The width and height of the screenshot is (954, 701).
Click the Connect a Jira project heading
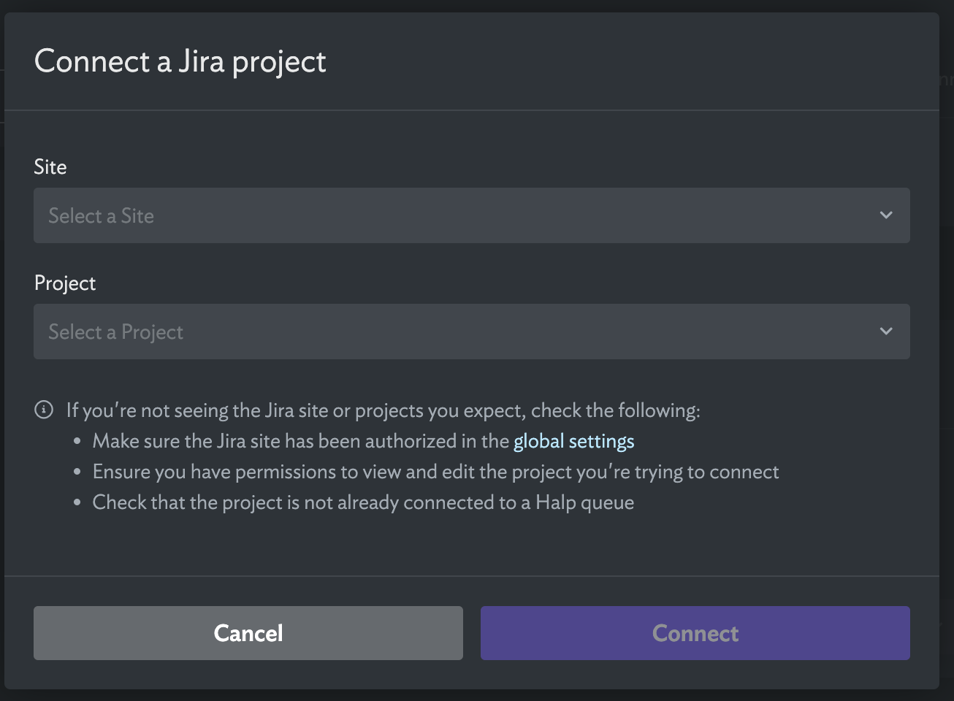180,62
